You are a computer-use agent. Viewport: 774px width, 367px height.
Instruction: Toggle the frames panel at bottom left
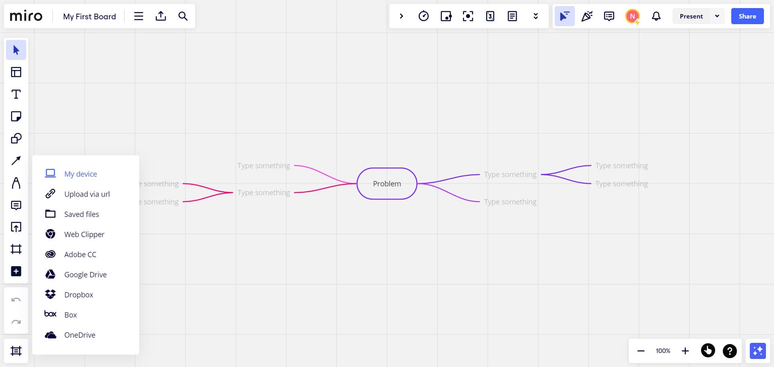pos(16,351)
